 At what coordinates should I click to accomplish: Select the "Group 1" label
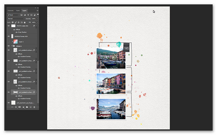click(19, 46)
